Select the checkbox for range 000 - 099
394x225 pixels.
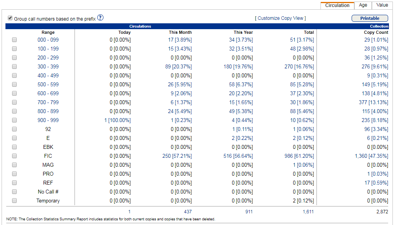[x=14, y=39]
